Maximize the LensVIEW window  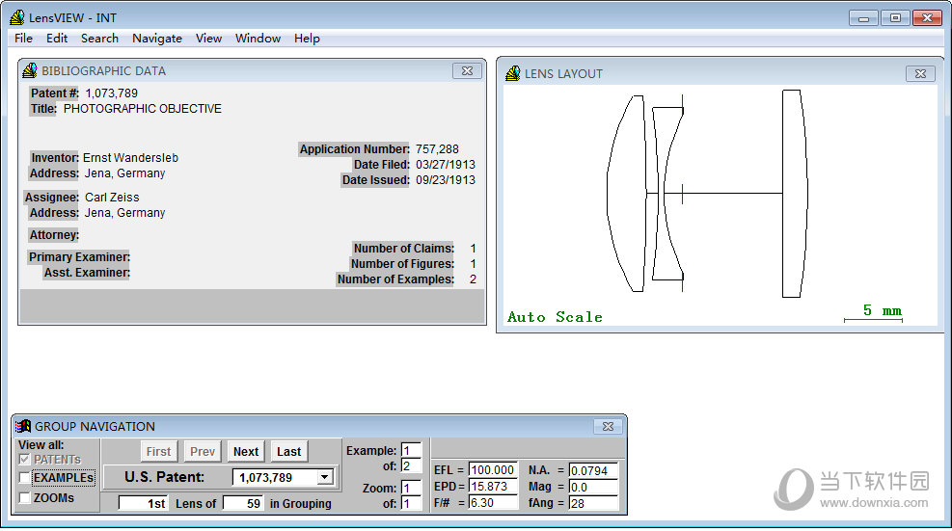tap(895, 18)
